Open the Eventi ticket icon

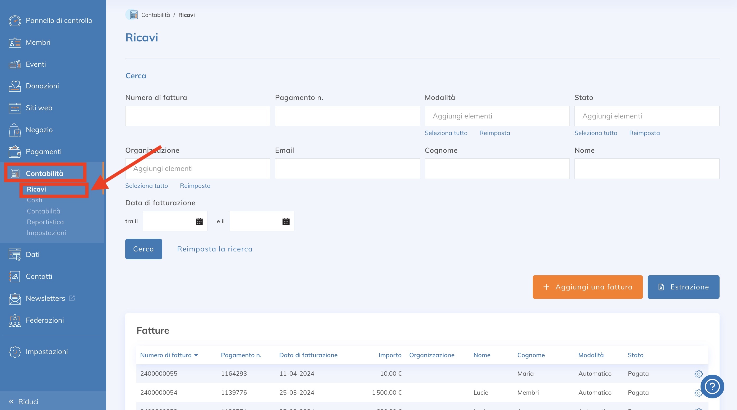(x=15, y=64)
